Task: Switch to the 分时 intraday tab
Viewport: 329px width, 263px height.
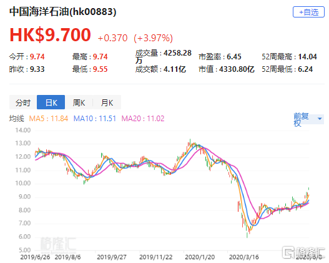Action: point(23,102)
